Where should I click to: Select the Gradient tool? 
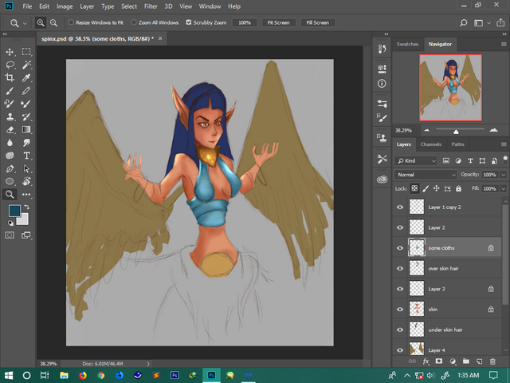tap(26, 129)
